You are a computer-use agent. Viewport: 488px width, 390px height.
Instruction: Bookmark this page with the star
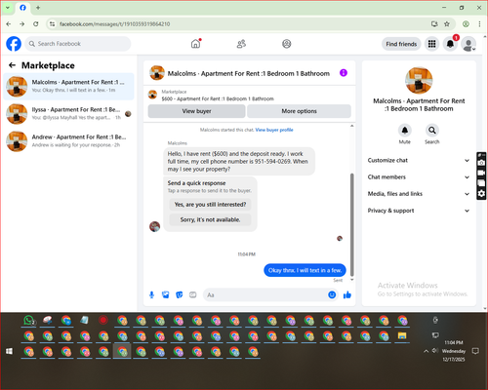[x=447, y=23]
